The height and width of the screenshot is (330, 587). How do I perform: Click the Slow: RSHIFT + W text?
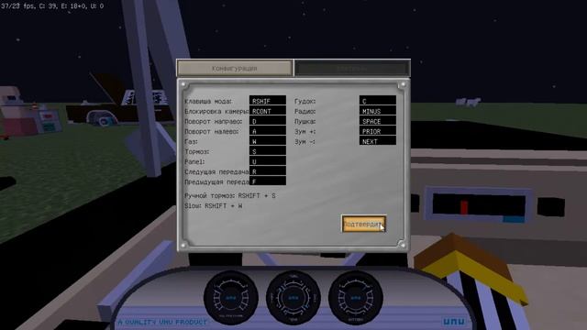pyautogui.click(x=214, y=205)
